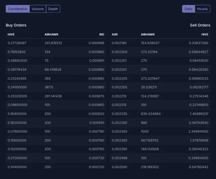This screenshot has width=216, height=179.
Task: Click sell AIRHAWK amount 1000
Action: (x=145, y=132)
